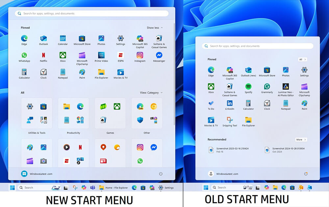Launch Notepad in the new Start menu

pyautogui.click(x=63, y=74)
